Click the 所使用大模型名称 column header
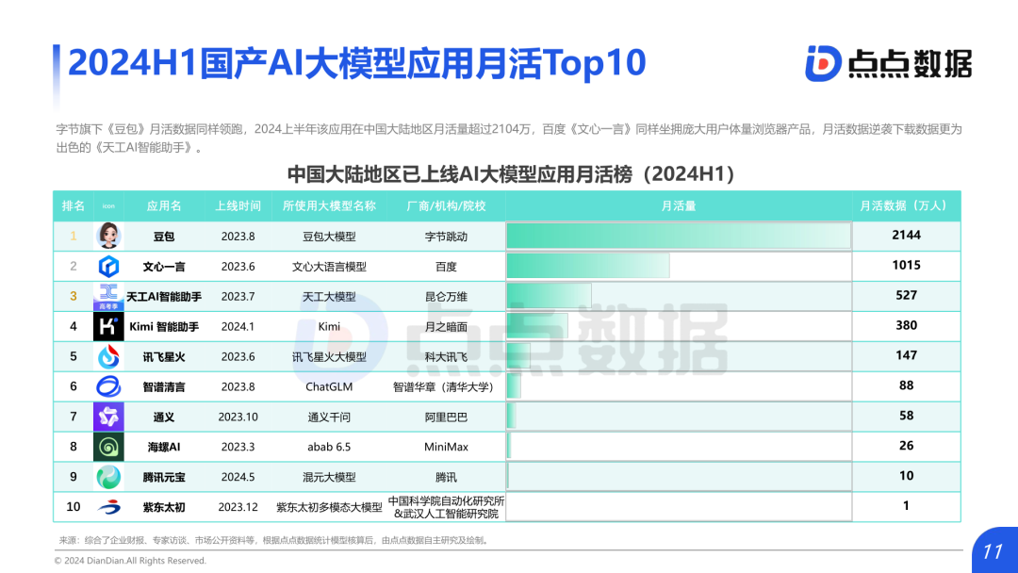The width and height of the screenshot is (1018, 573). pyautogui.click(x=329, y=205)
